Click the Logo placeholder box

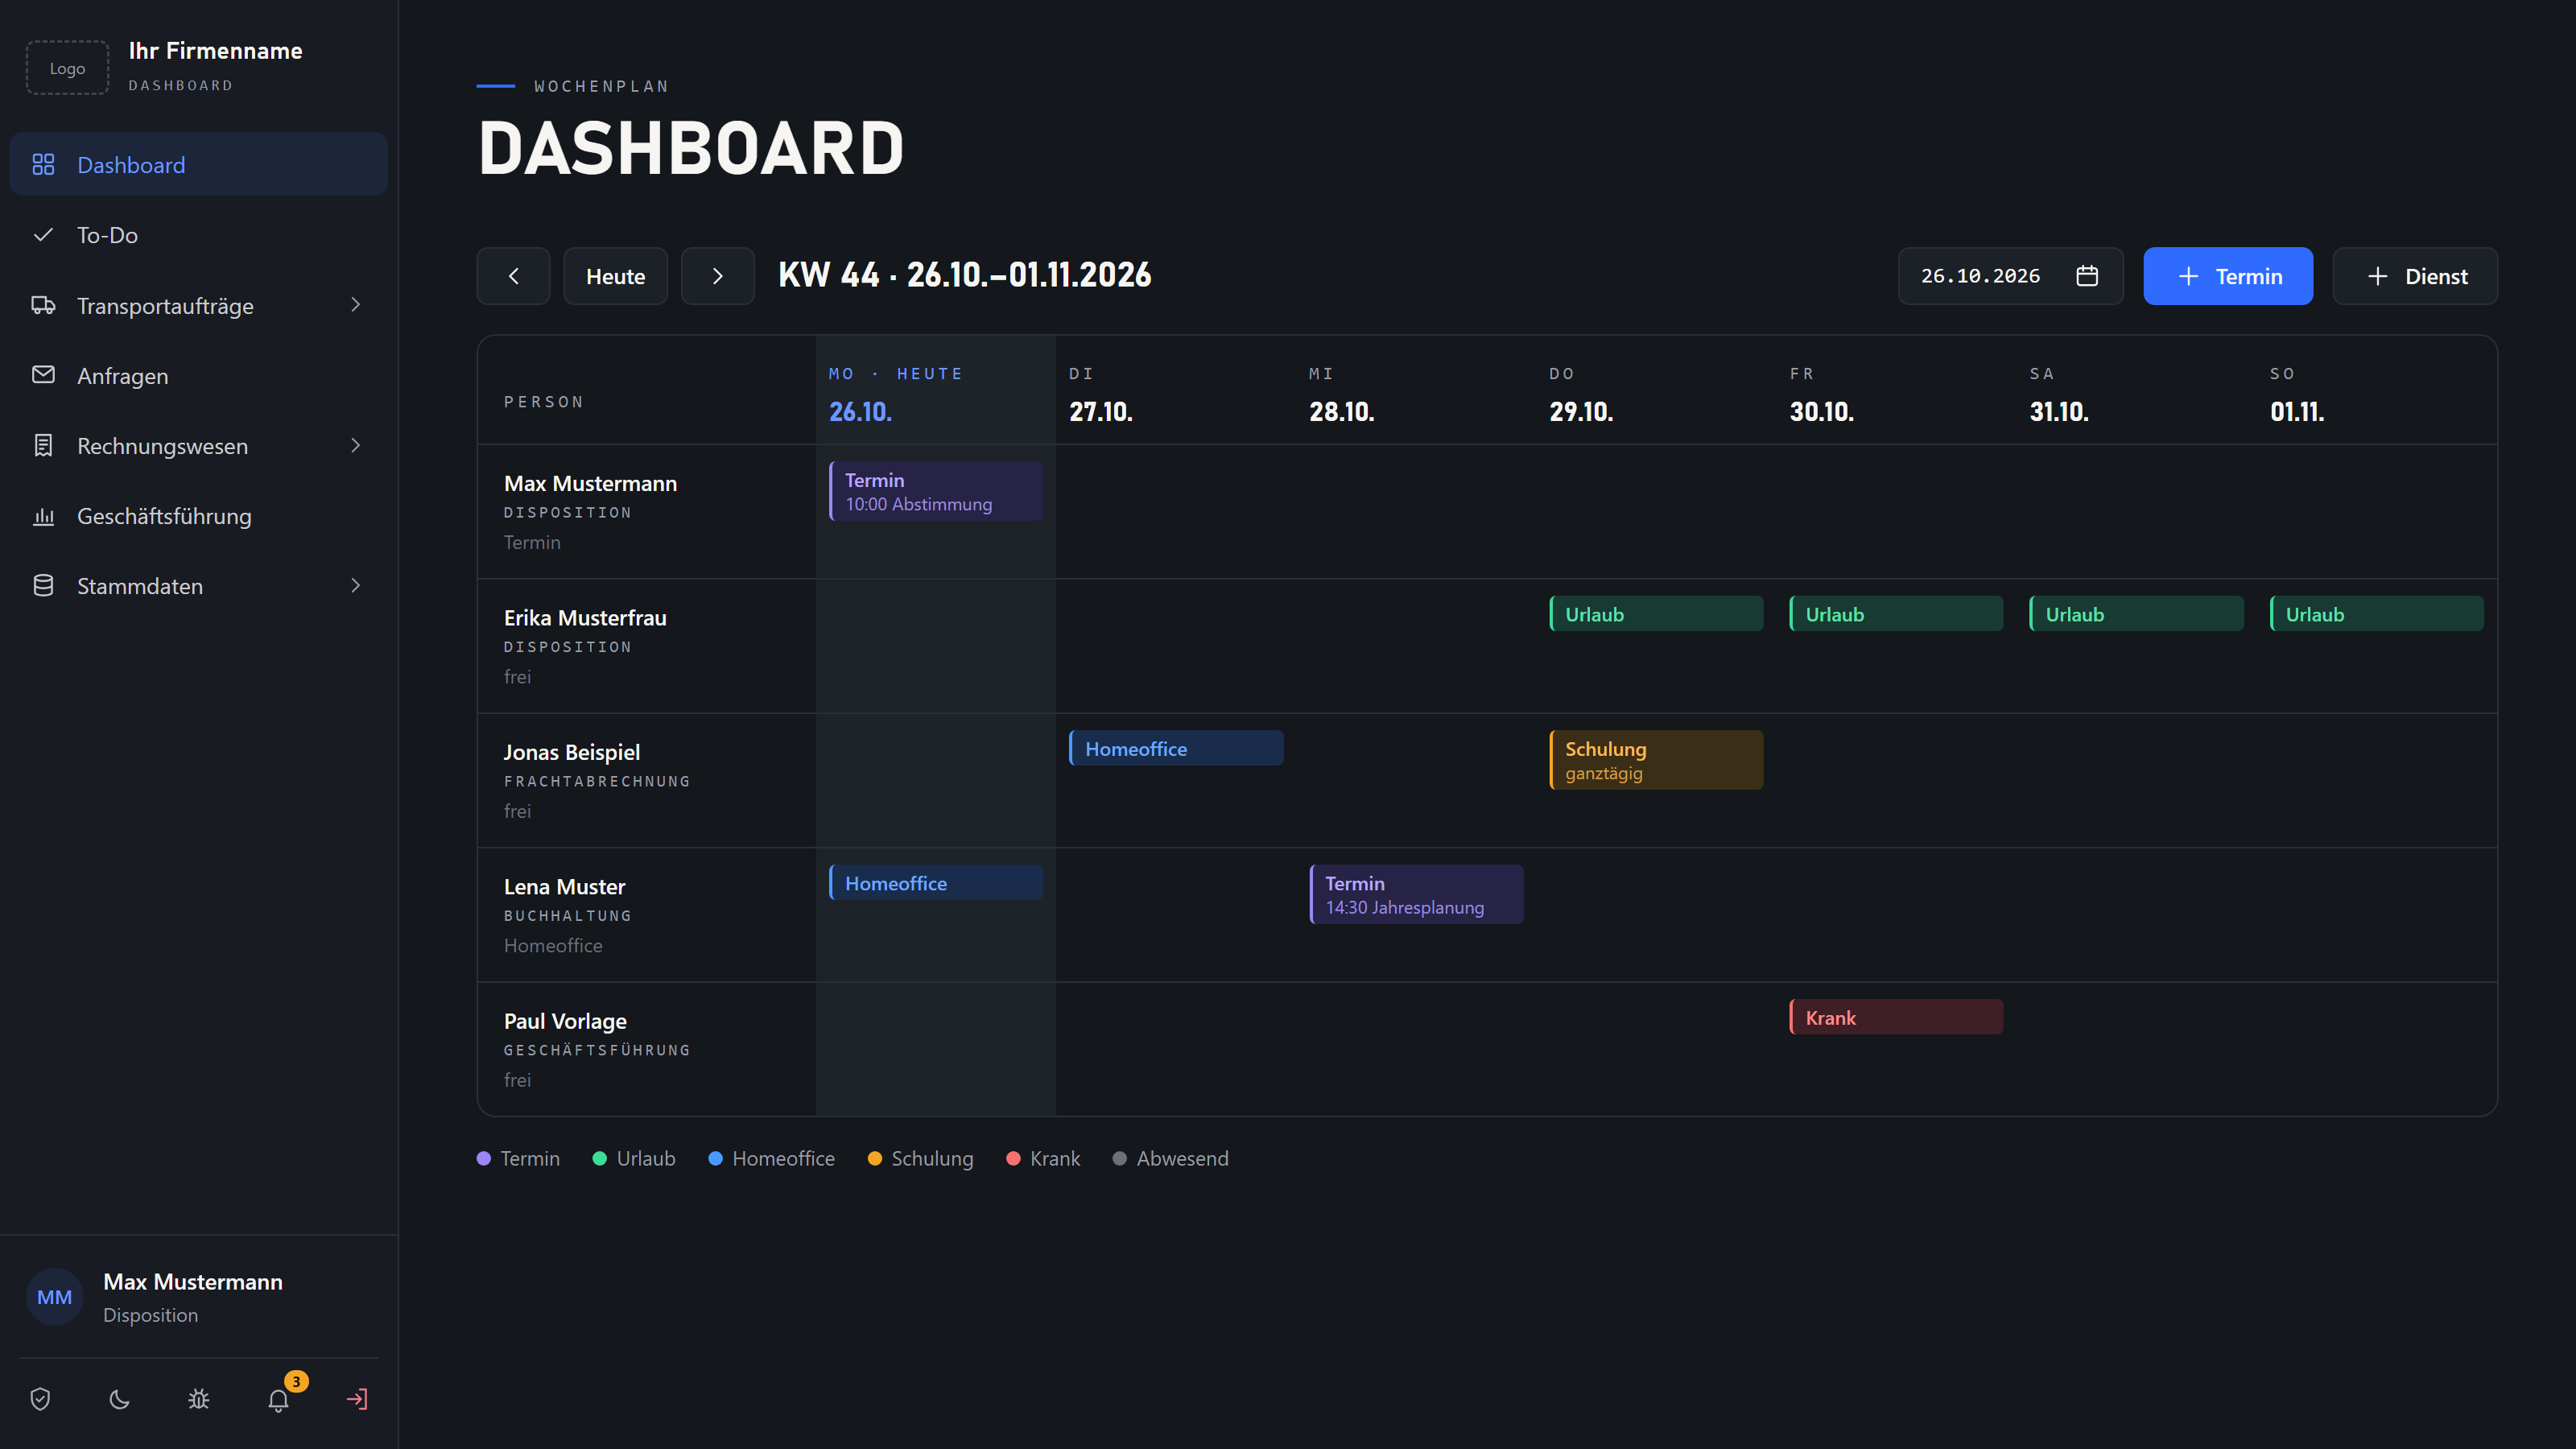pyautogui.click(x=67, y=68)
